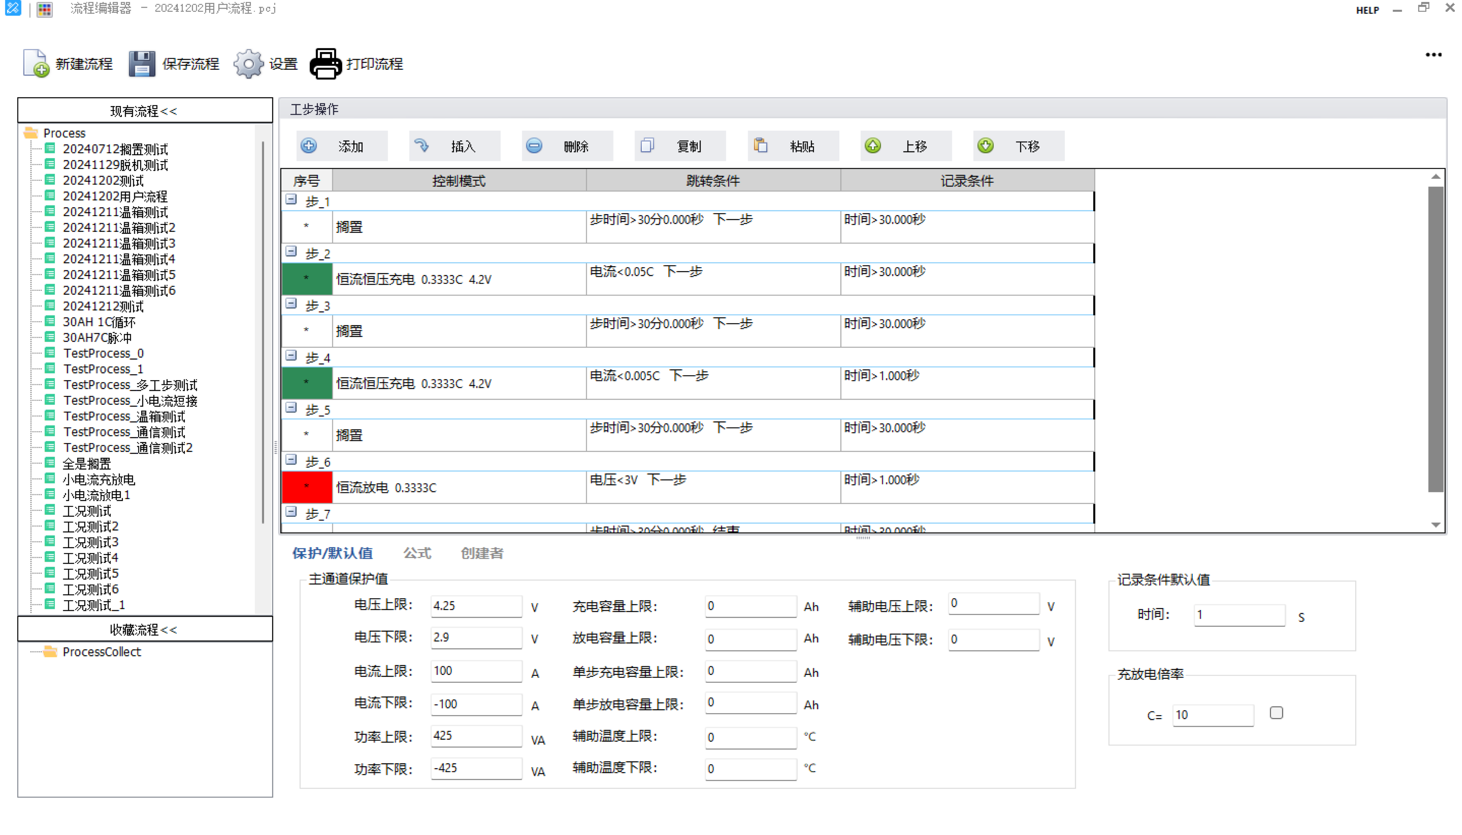The height and width of the screenshot is (835, 1462).
Task: Collapse the 步_1 step group
Action: click(x=291, y=200)
